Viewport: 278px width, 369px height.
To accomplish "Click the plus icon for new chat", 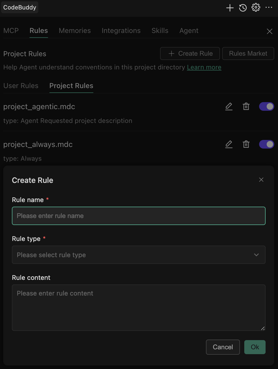I will click(230, 8).
